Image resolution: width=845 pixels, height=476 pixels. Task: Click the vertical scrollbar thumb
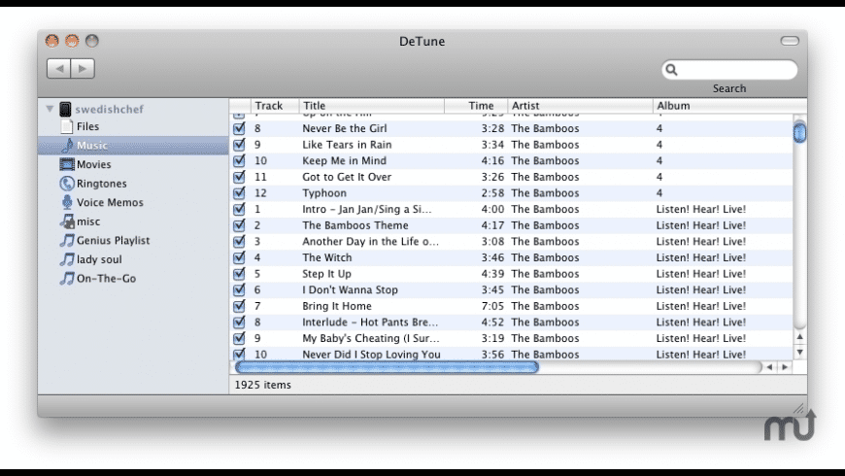tap(799, 132)
